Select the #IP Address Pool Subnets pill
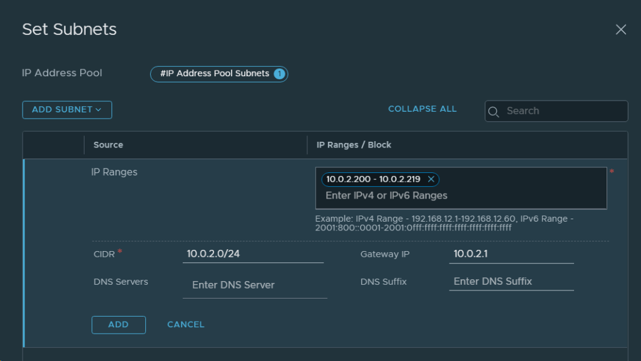Viewport: 641px width, 361px height. (214, 74)
